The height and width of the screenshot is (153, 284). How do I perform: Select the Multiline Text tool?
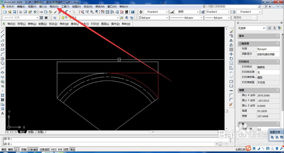coord(3,114)
